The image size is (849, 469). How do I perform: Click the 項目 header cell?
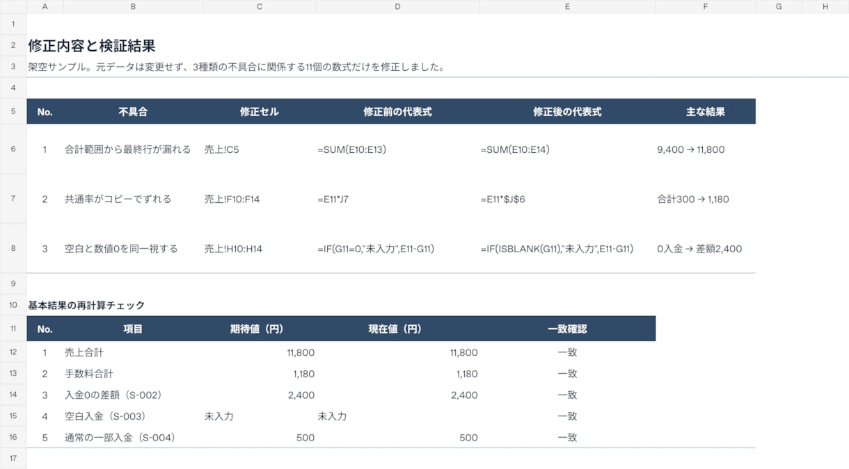pyautogui.click(x=133, y=329)
